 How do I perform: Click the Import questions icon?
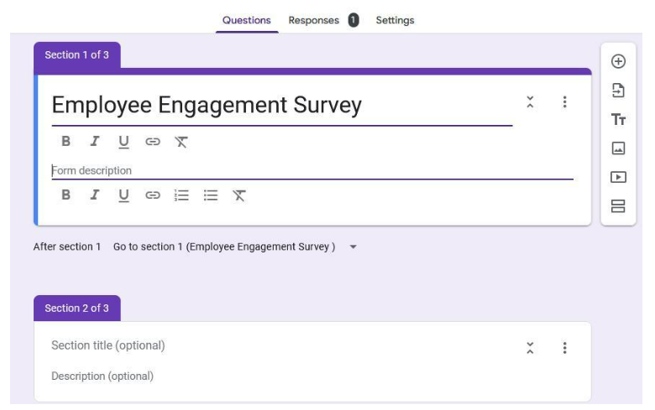[x=618, y=90]
